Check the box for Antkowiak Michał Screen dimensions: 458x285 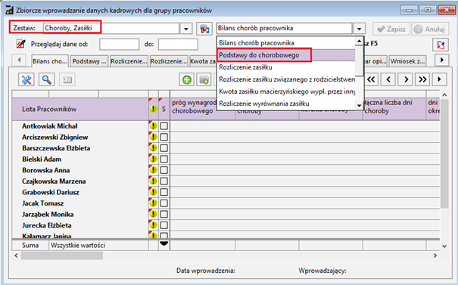164,126
